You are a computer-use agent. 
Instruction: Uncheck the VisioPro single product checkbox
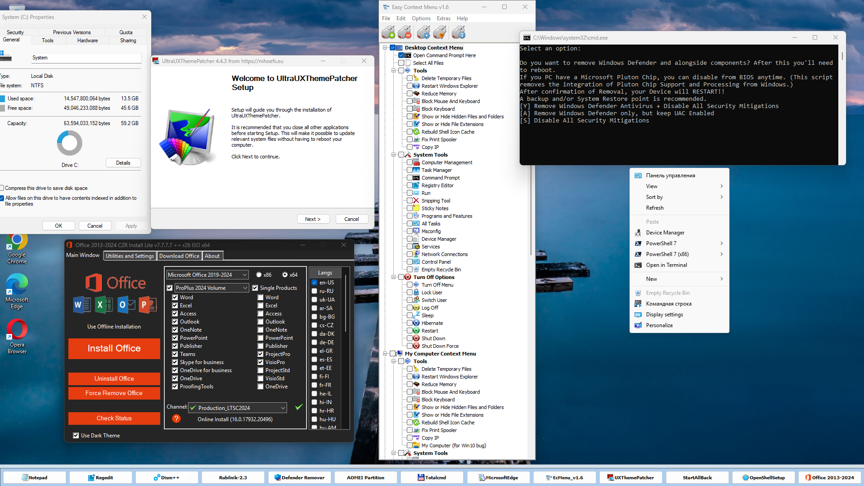pyautogui.click(x=261, y=362)
